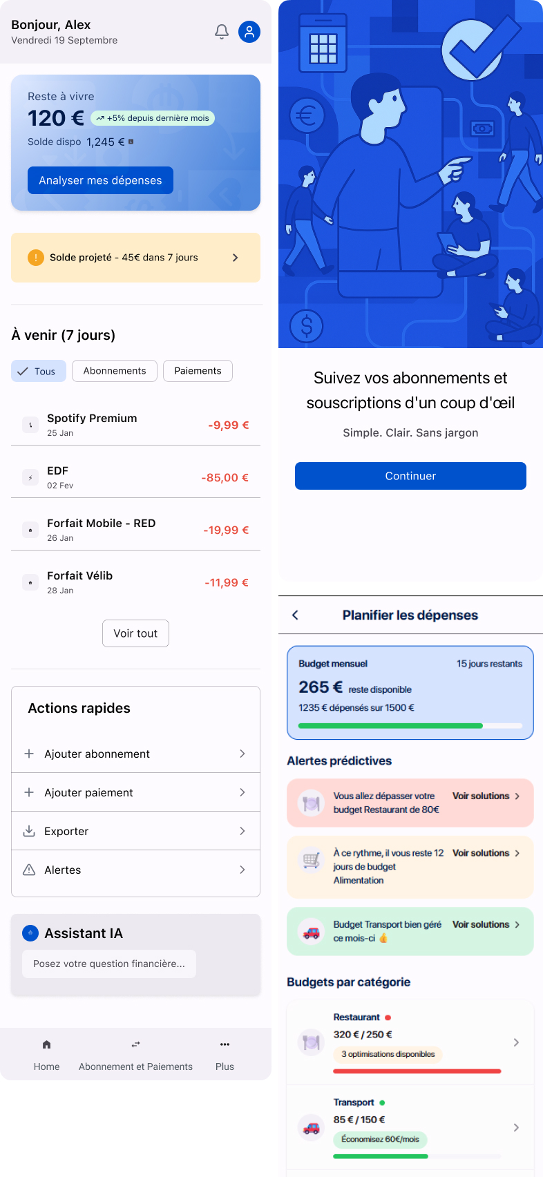The image size is (543, 1177).
Task: Expand the Restaurant budget category chevron
Action: tap(516, 1042)
